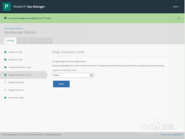Image resolution: width=185 pixels, height=139 pixels.
Task: Go back to Installation Dashboard link
Action: pyautogui.click(x=15, y=28)
